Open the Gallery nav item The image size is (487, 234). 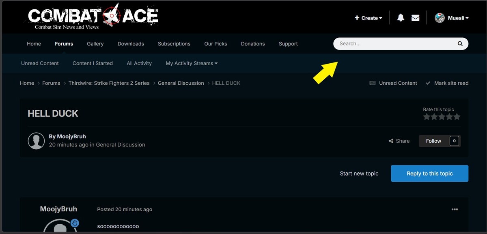[x=95, y=44]
